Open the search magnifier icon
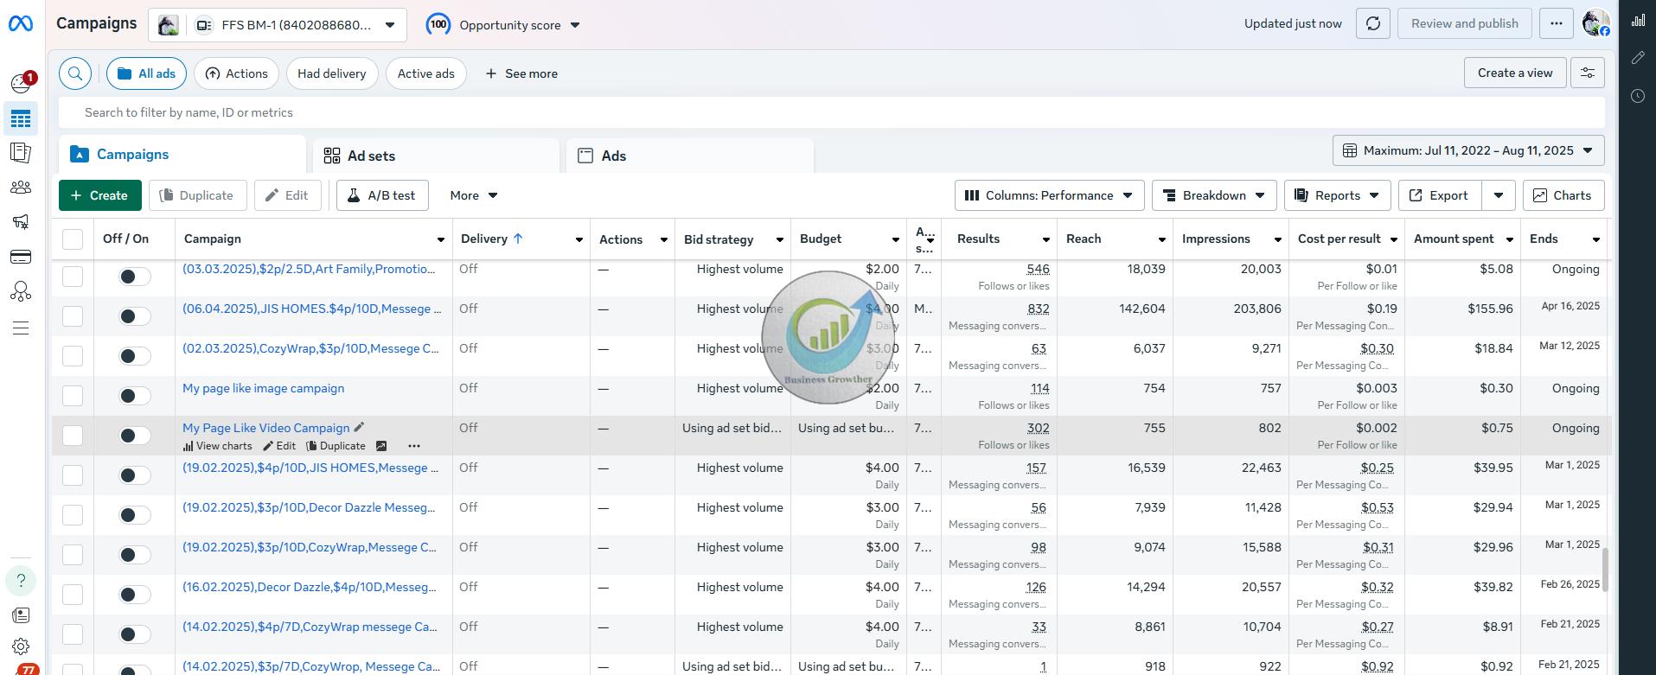 pyautogui.click(x=75, y=73)
